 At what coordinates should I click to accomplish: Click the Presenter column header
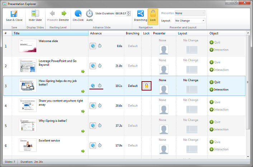[x=164, y=33]
